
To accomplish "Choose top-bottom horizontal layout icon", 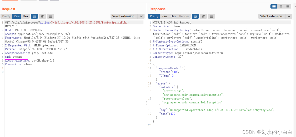I will click(x=281, y=6).
